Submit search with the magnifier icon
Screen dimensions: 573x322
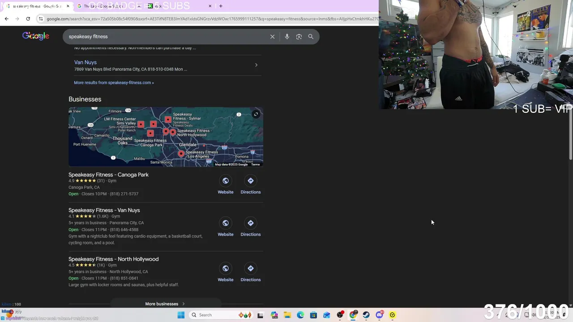[x=311, y=37]
